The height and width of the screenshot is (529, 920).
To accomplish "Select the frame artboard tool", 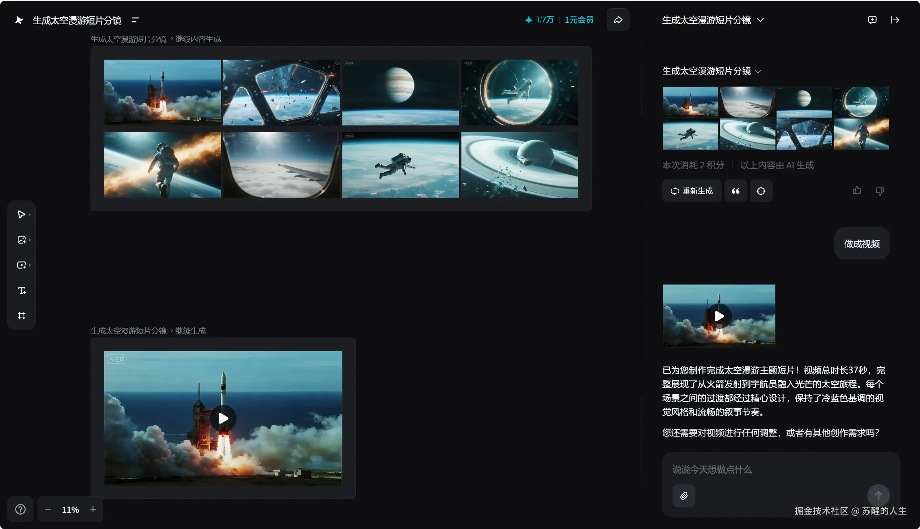I will pos(22,315).
